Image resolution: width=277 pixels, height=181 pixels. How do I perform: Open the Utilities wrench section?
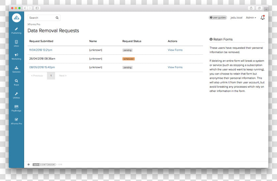point(16,95)
